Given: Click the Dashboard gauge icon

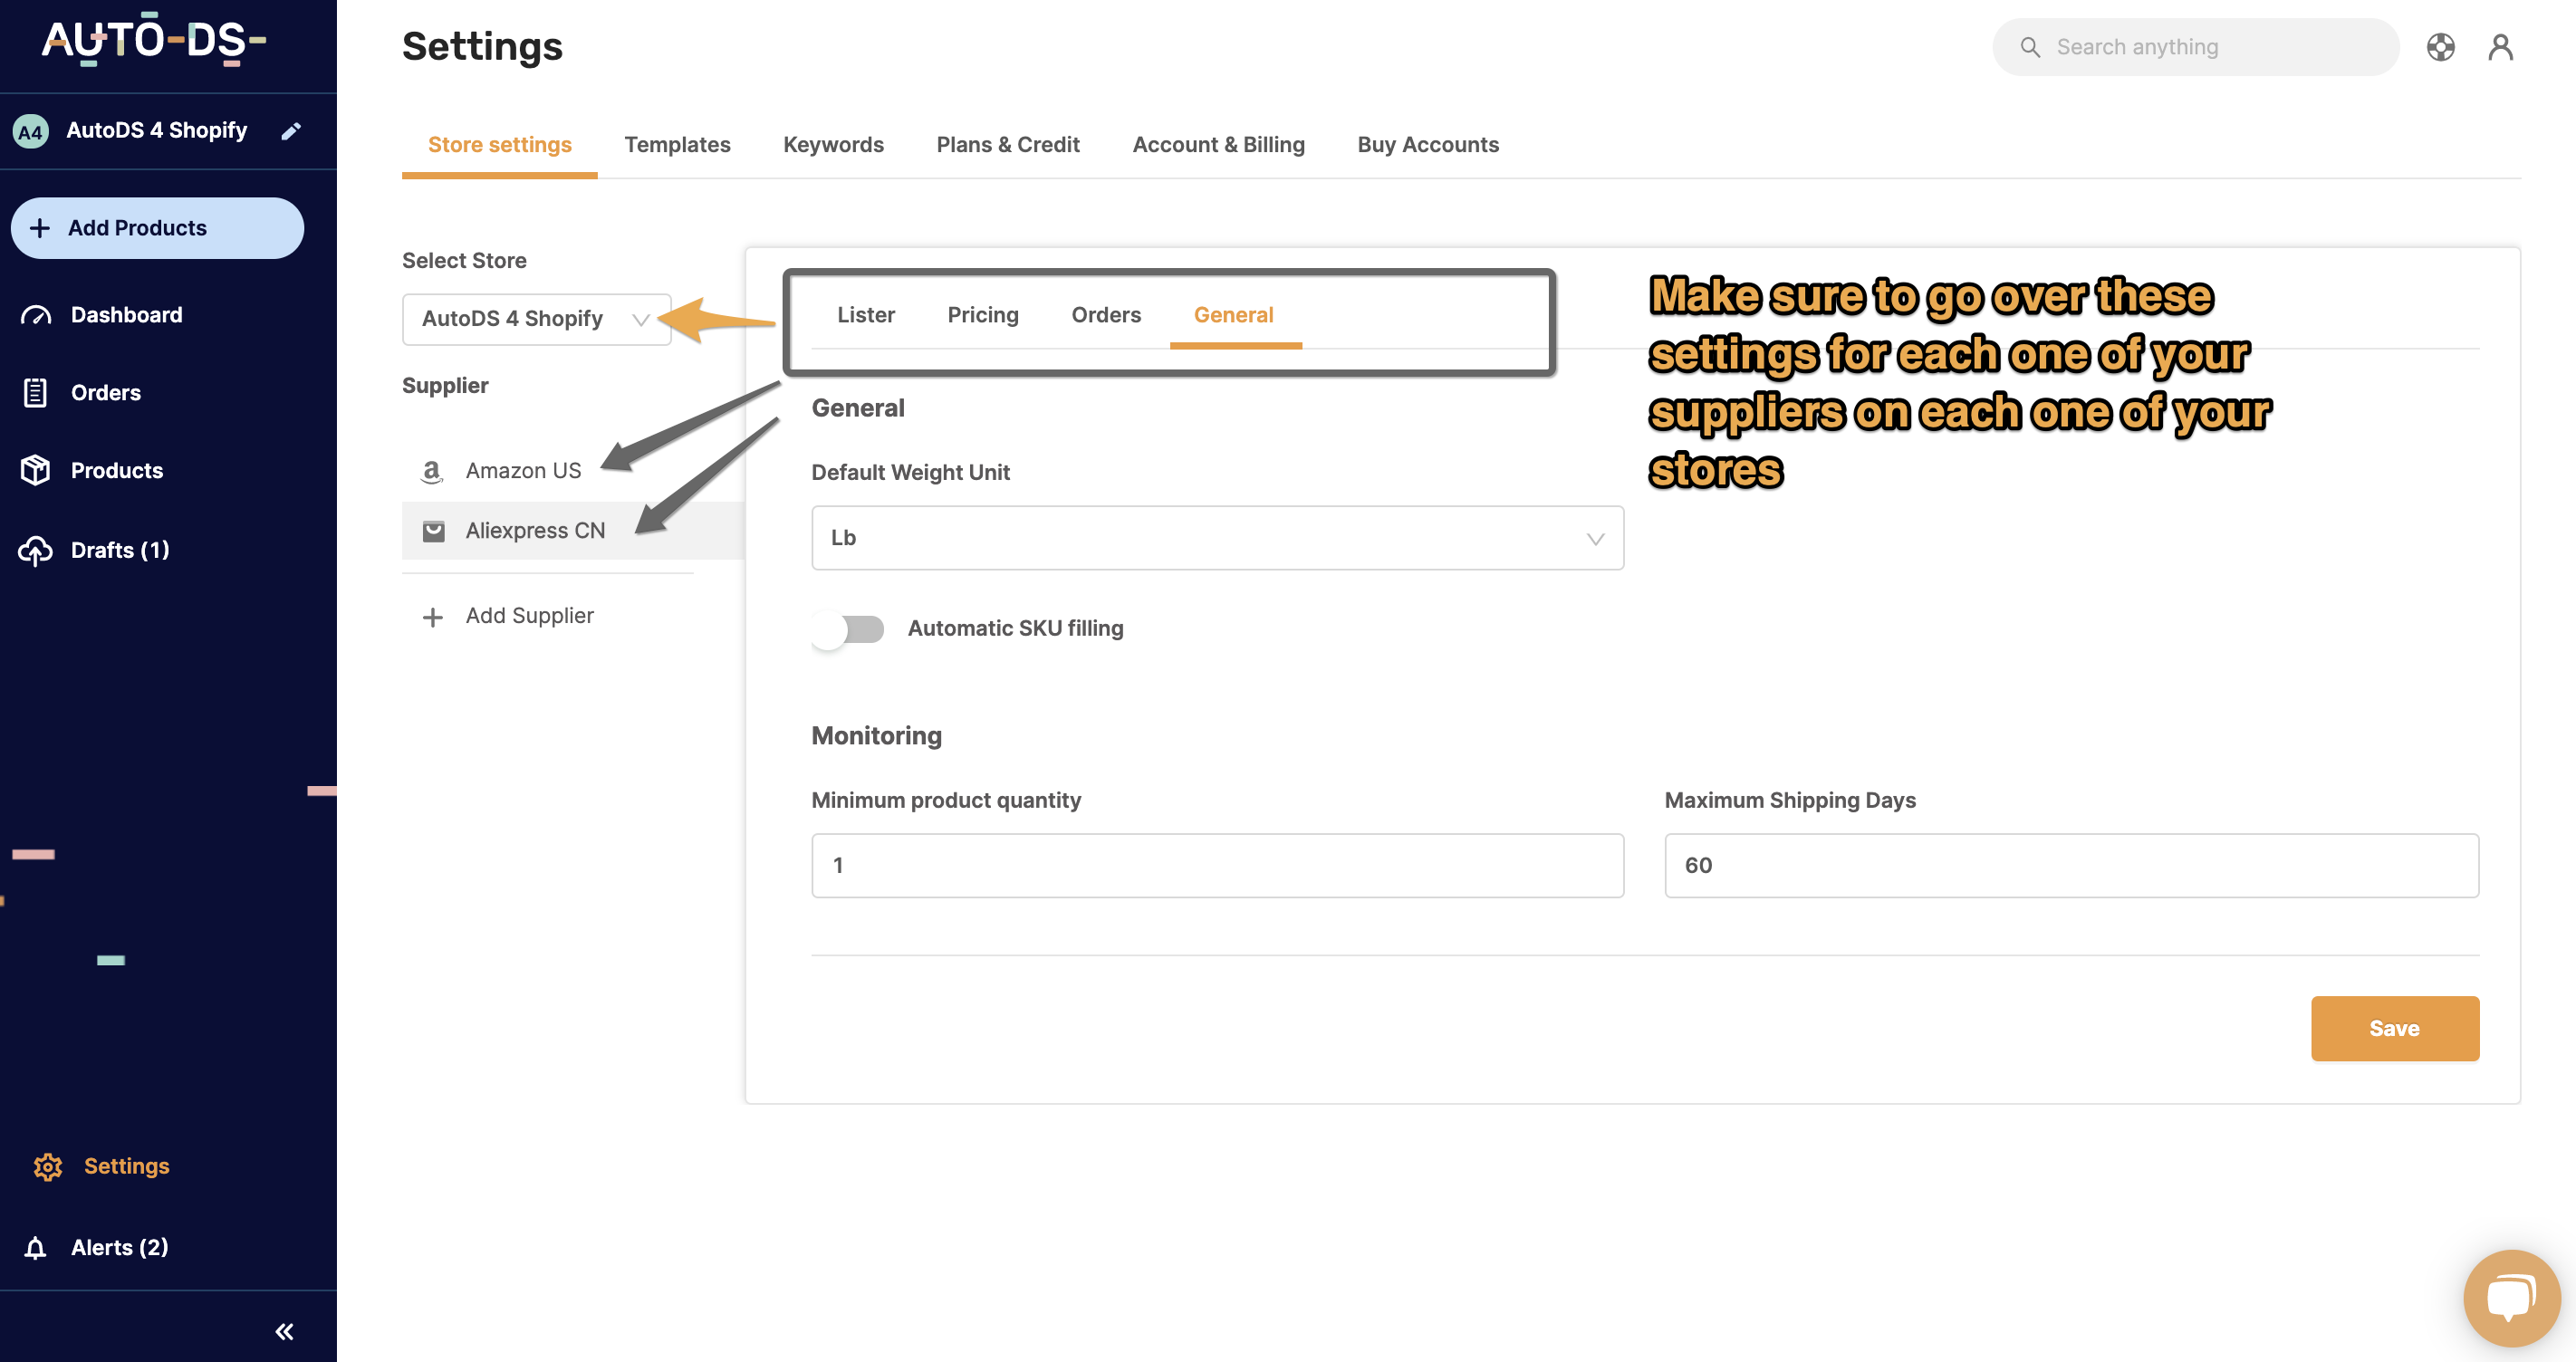Looking at the screenshot, I should [36, 315].
